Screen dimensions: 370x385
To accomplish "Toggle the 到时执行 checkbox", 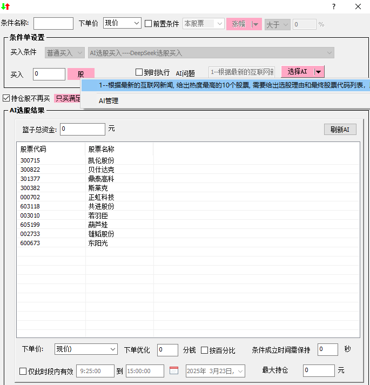I will coord(139,72).
